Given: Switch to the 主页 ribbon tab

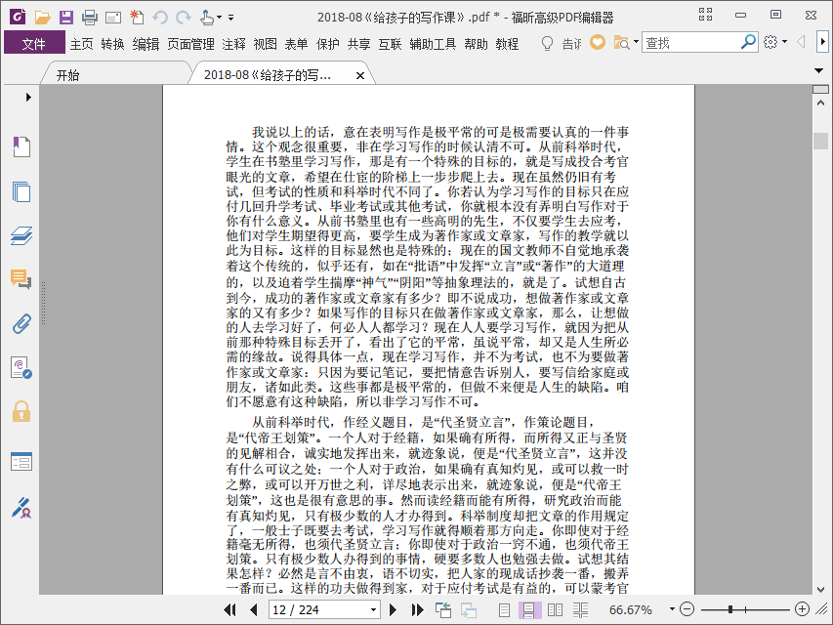Looking at the screenshot, I should pos(82,44).
